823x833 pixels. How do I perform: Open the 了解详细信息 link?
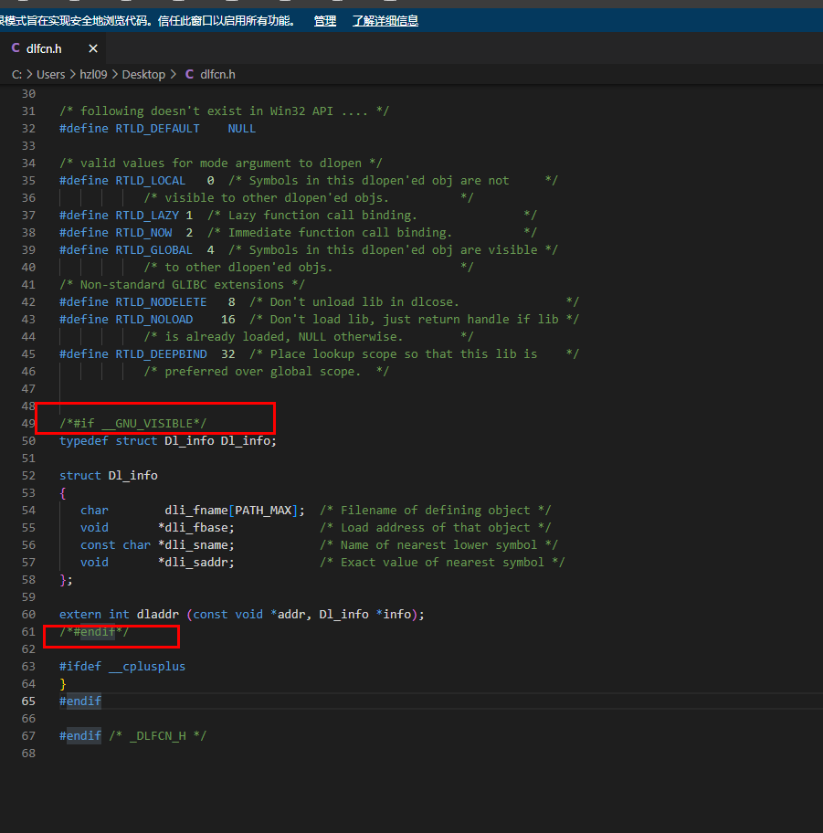tap(385, 21)
